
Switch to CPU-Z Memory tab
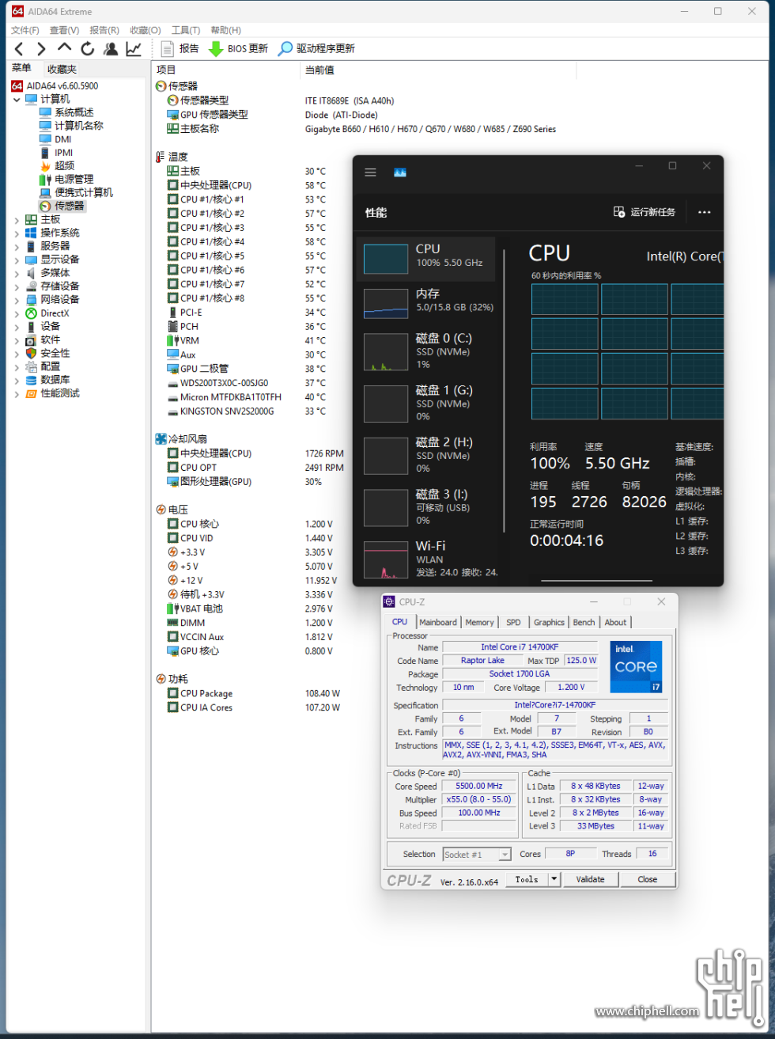point(479,622)
